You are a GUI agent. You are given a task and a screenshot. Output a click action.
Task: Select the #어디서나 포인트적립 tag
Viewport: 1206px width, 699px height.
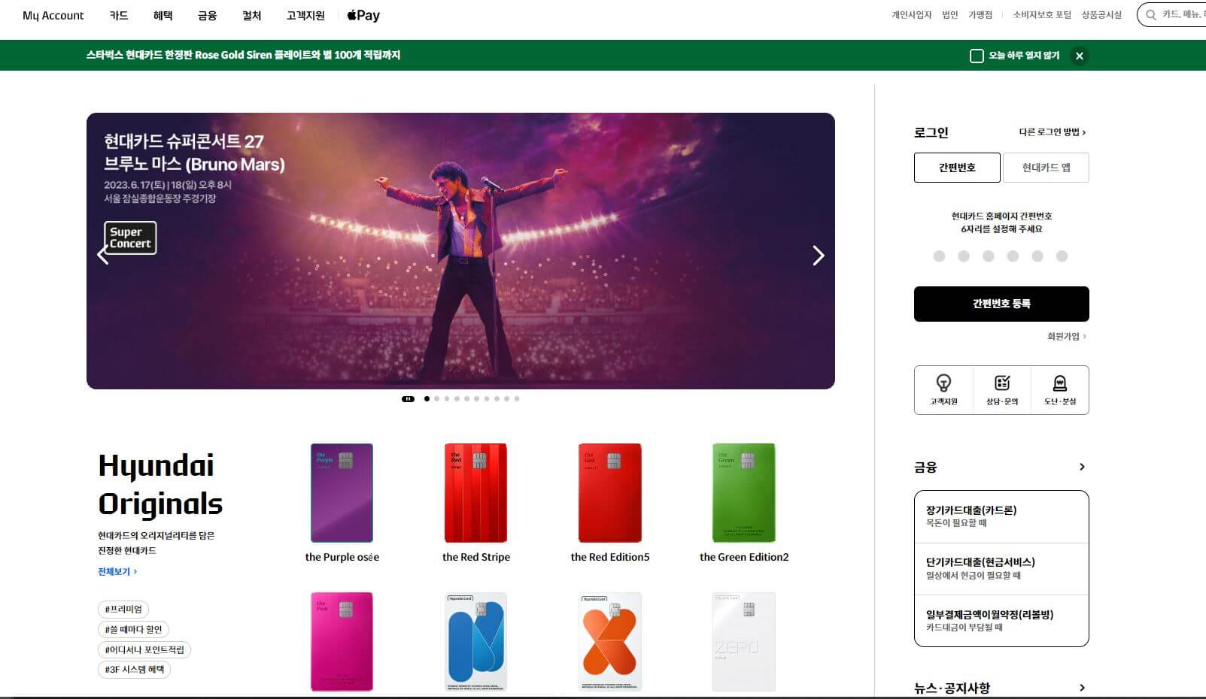[x=144, y=650]
